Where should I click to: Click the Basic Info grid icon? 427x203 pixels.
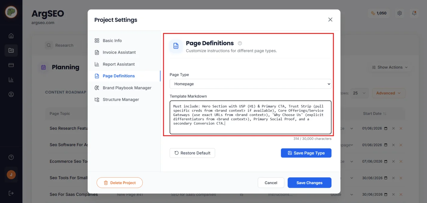[x=97, y=40]
